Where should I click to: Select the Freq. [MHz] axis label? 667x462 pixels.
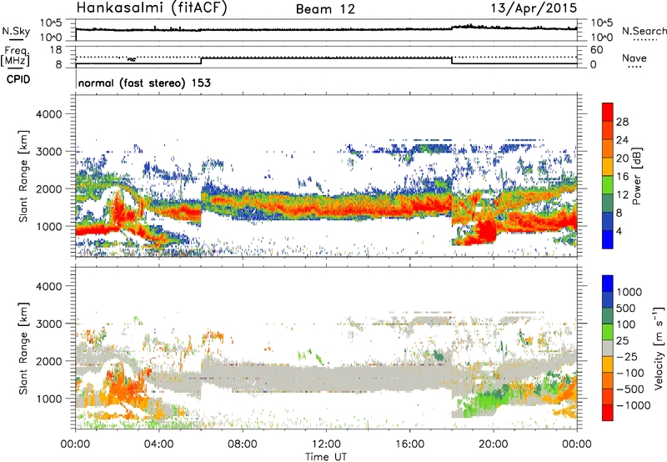click(15, 57)
